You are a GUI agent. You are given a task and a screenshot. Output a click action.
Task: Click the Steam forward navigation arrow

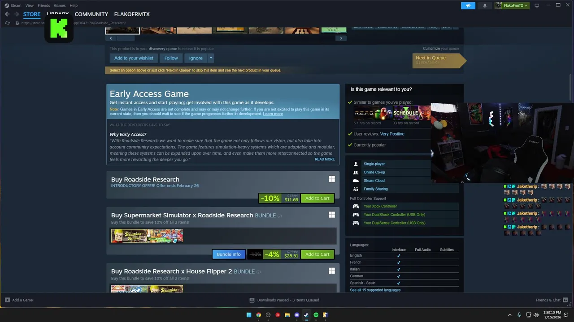[x=17, y=14]
